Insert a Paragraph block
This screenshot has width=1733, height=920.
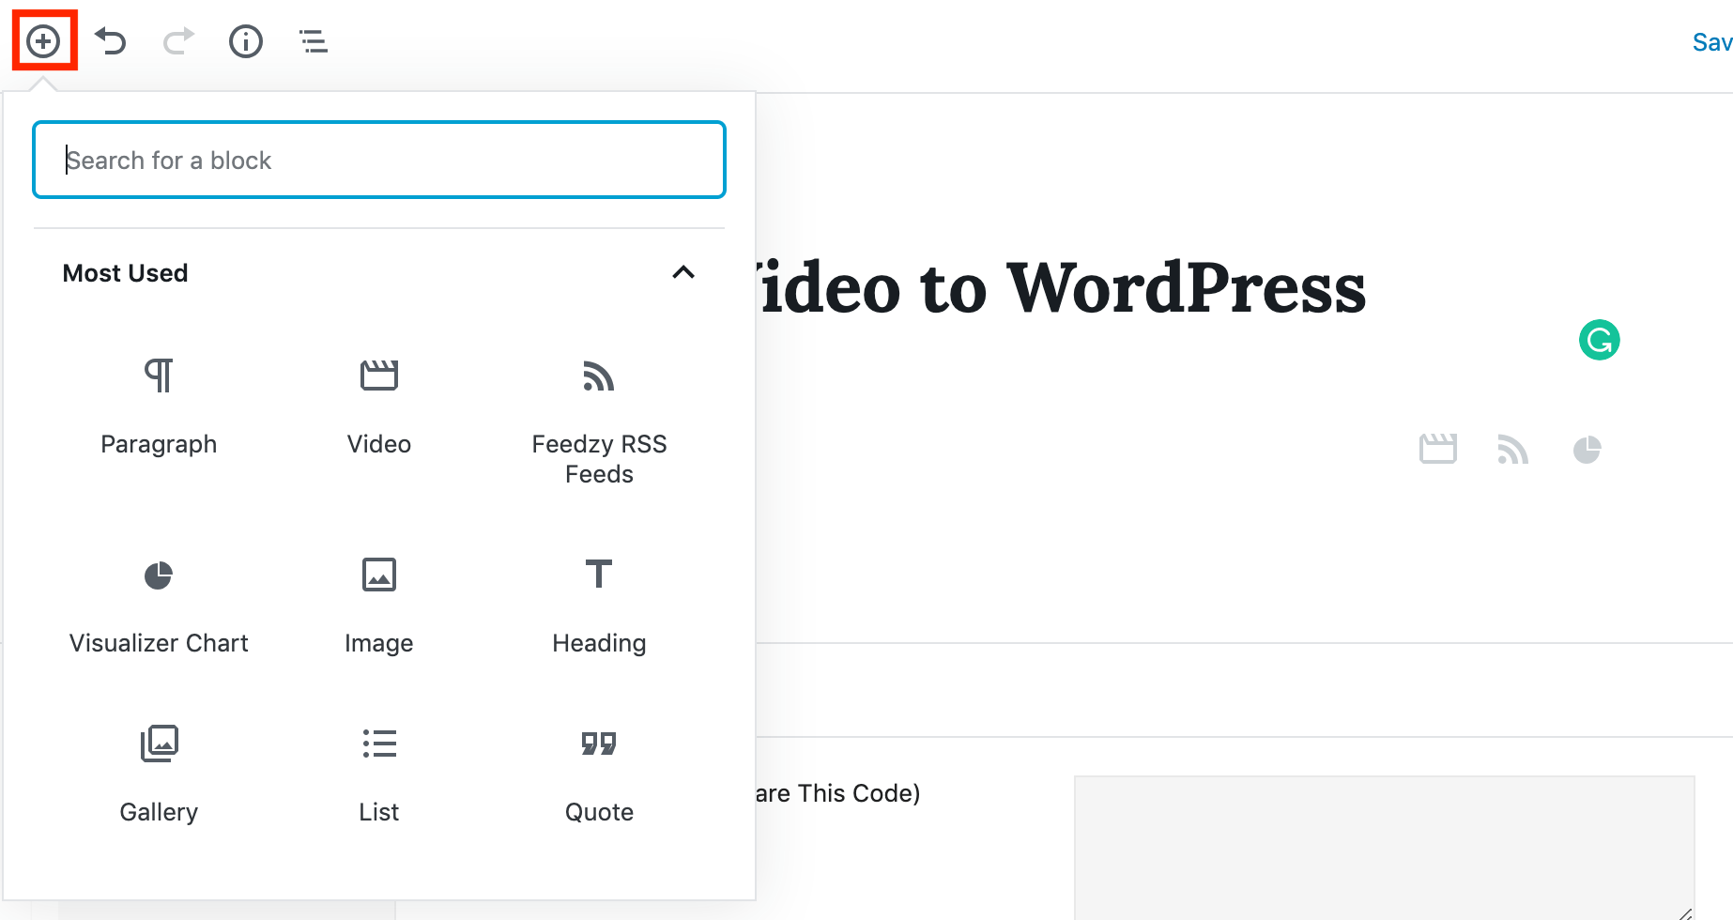[159, 404]
